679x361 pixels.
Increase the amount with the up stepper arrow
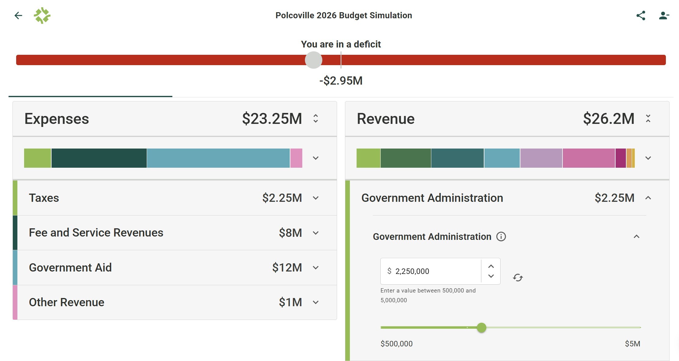[491, 266]
